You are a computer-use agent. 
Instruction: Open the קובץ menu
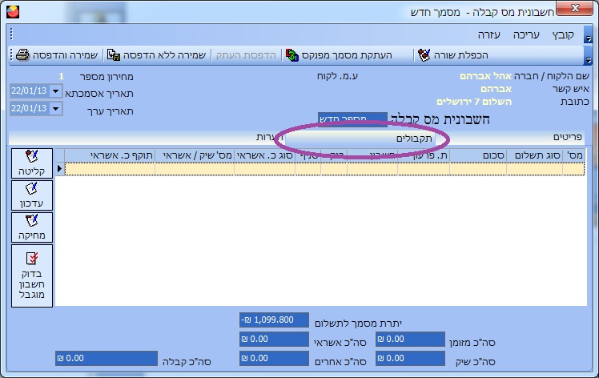point(563,34)
